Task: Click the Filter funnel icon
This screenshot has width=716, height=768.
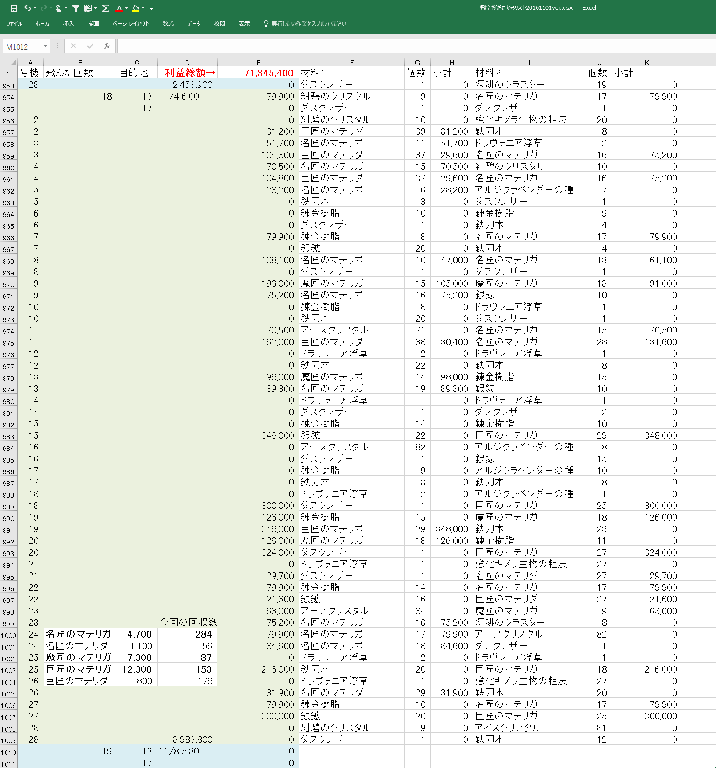Action: (76, 8)
